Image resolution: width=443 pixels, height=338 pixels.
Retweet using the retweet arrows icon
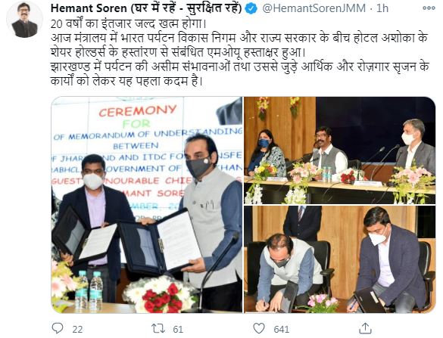pos(158,329)
